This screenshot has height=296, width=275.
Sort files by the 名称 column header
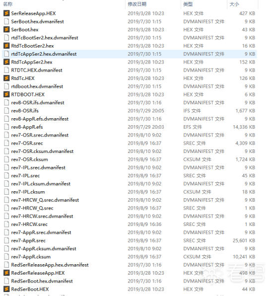(x=8, y=4)
